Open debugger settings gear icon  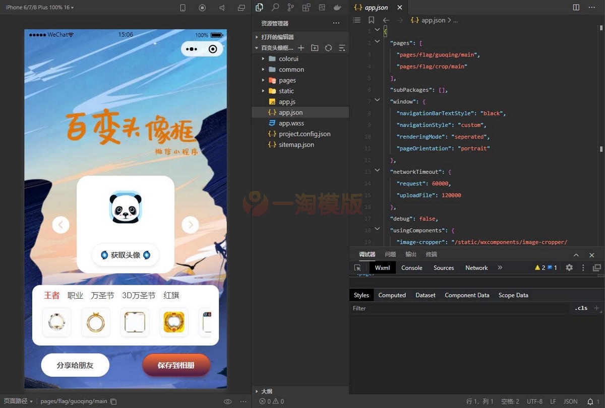[x=569, y=268]
